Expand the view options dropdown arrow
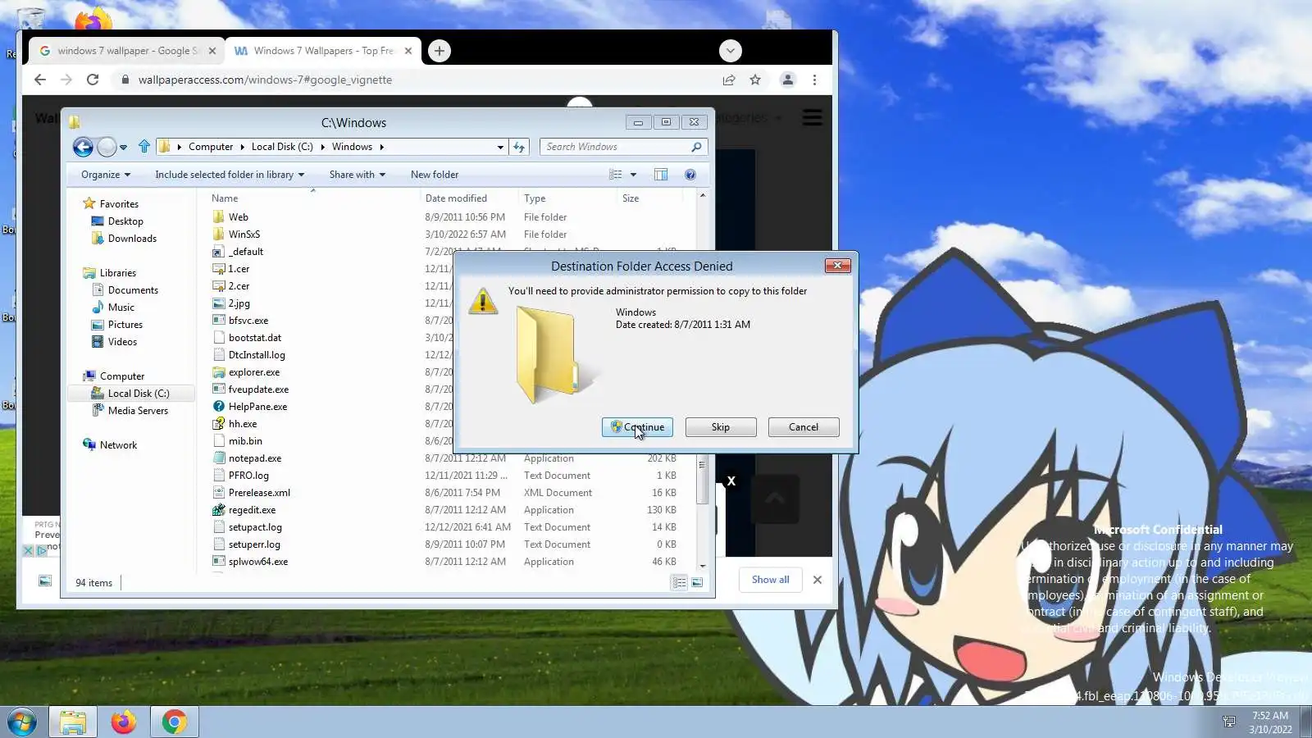This screenshot has height=738, width=1312. [x=633, y=175]
